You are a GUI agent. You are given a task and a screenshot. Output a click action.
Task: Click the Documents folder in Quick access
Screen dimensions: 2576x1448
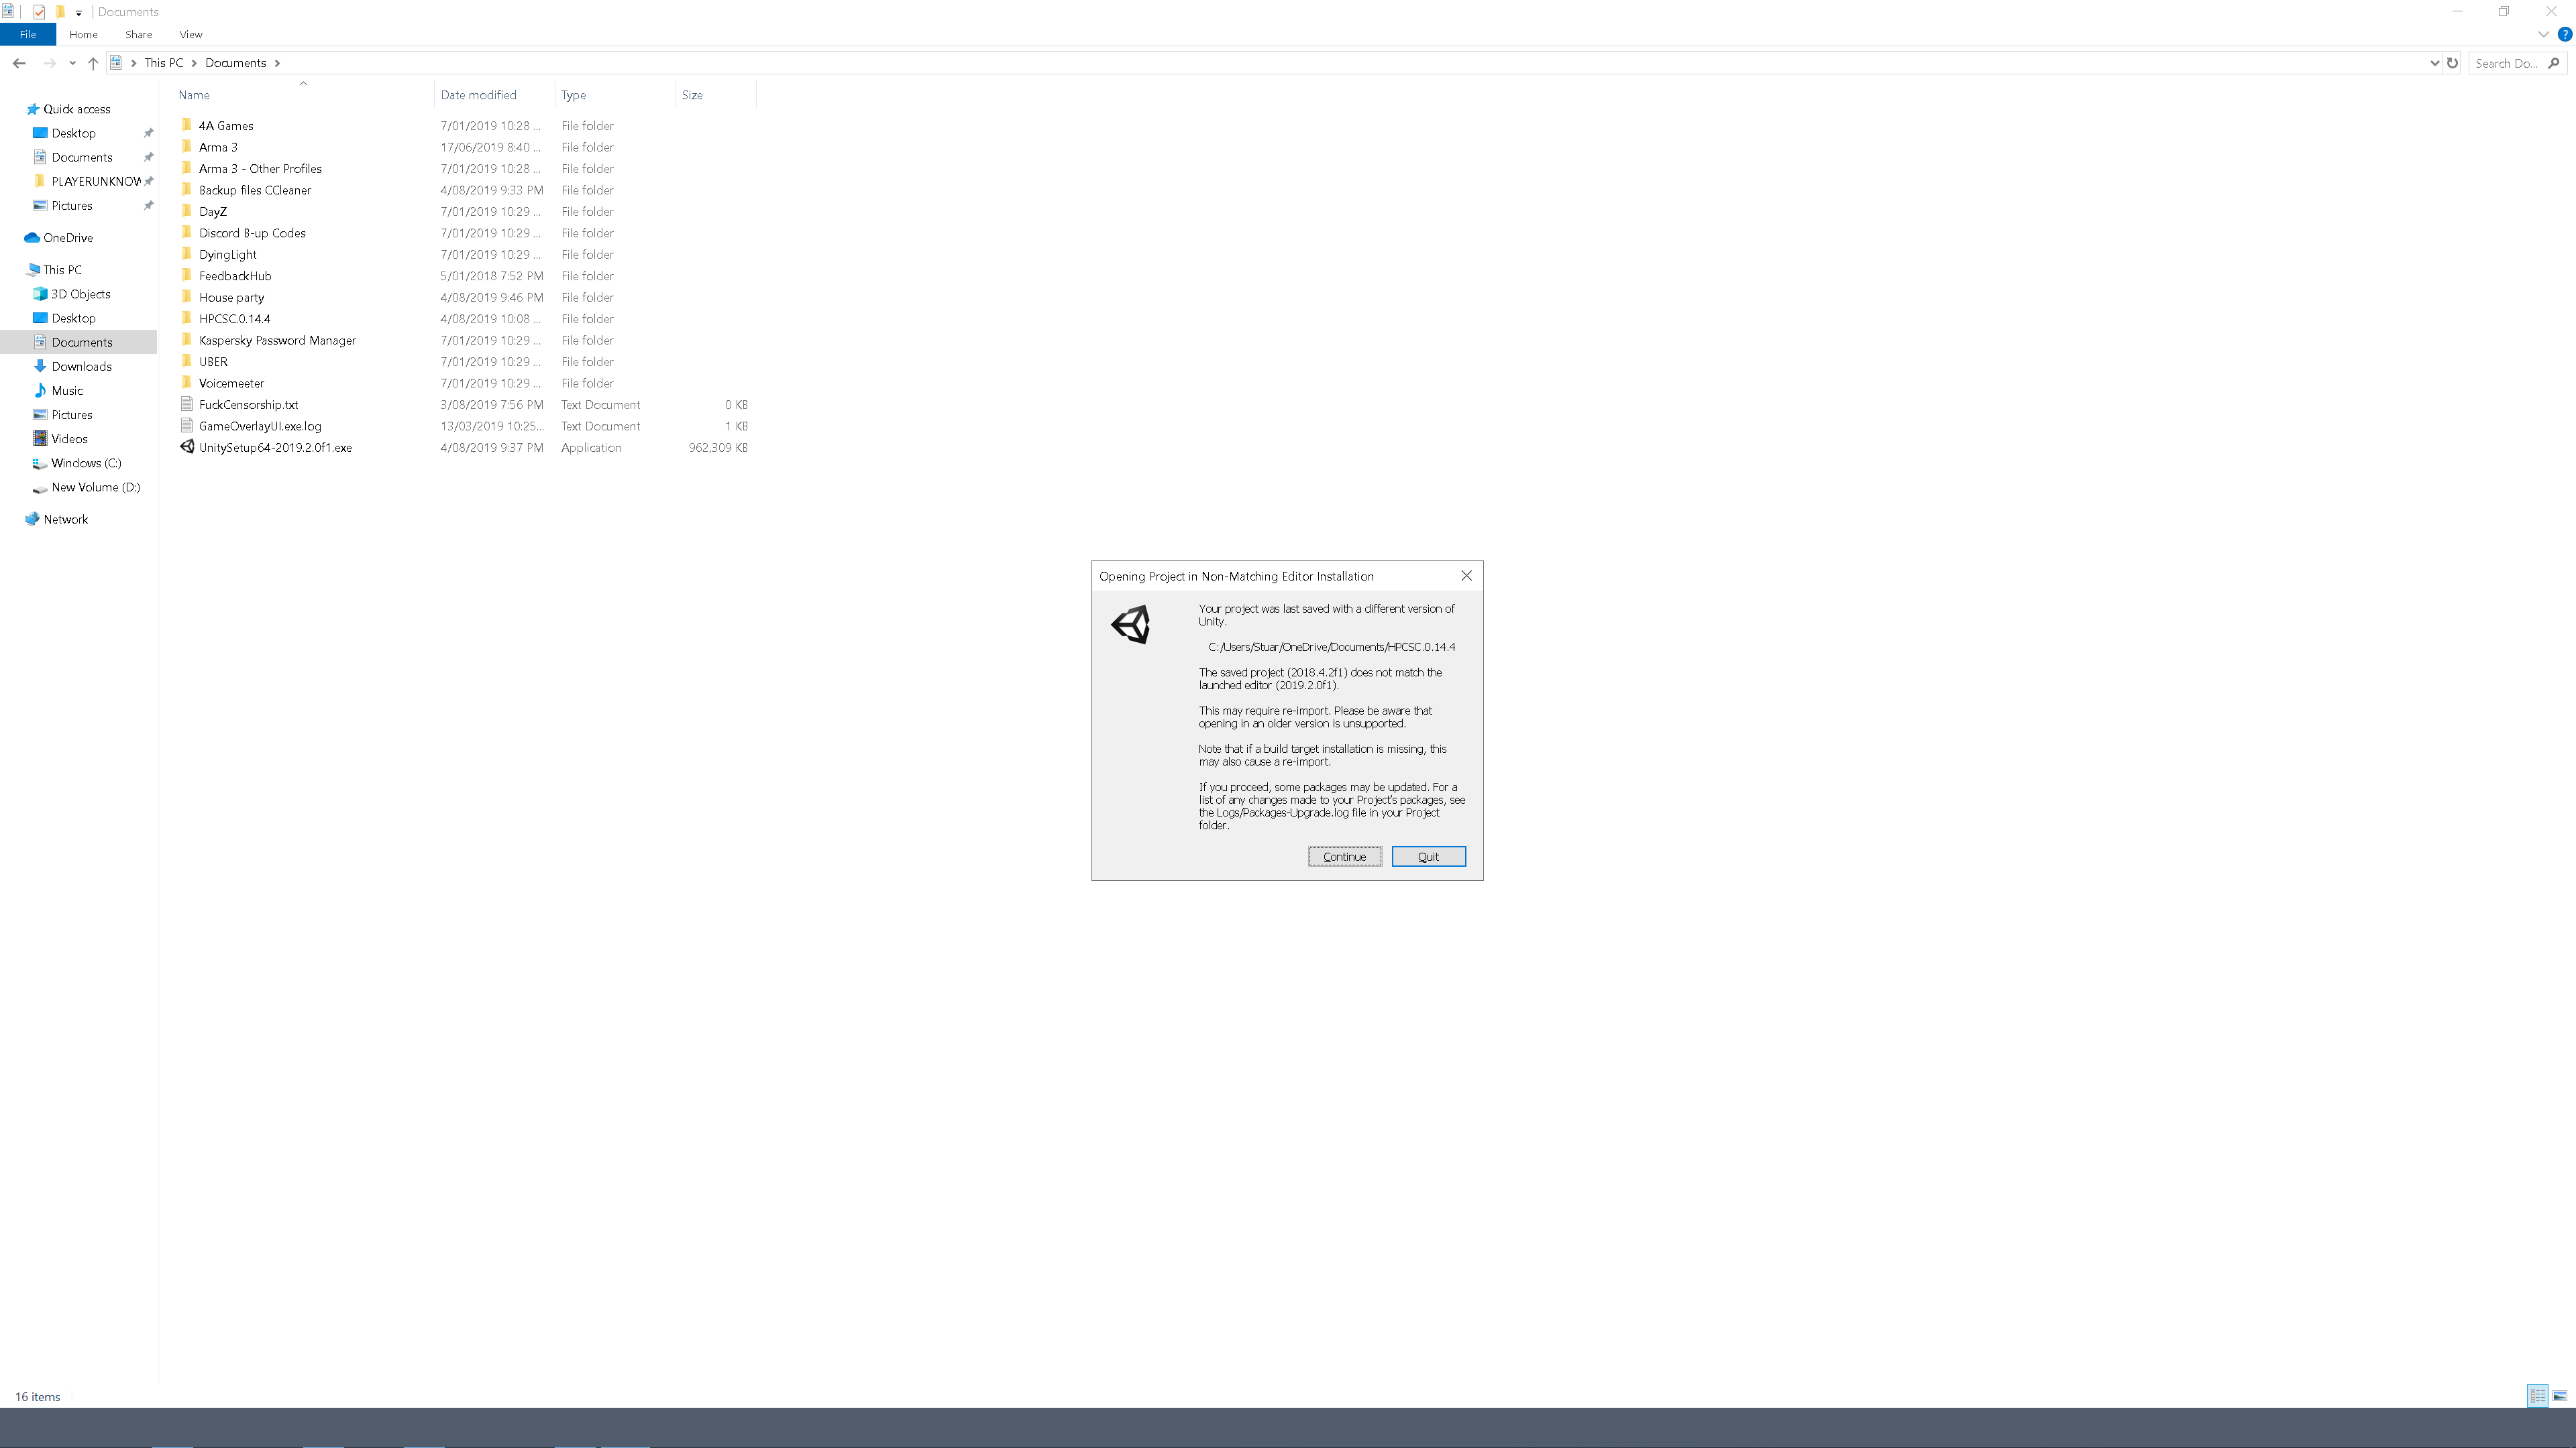(x=83, y=158)
